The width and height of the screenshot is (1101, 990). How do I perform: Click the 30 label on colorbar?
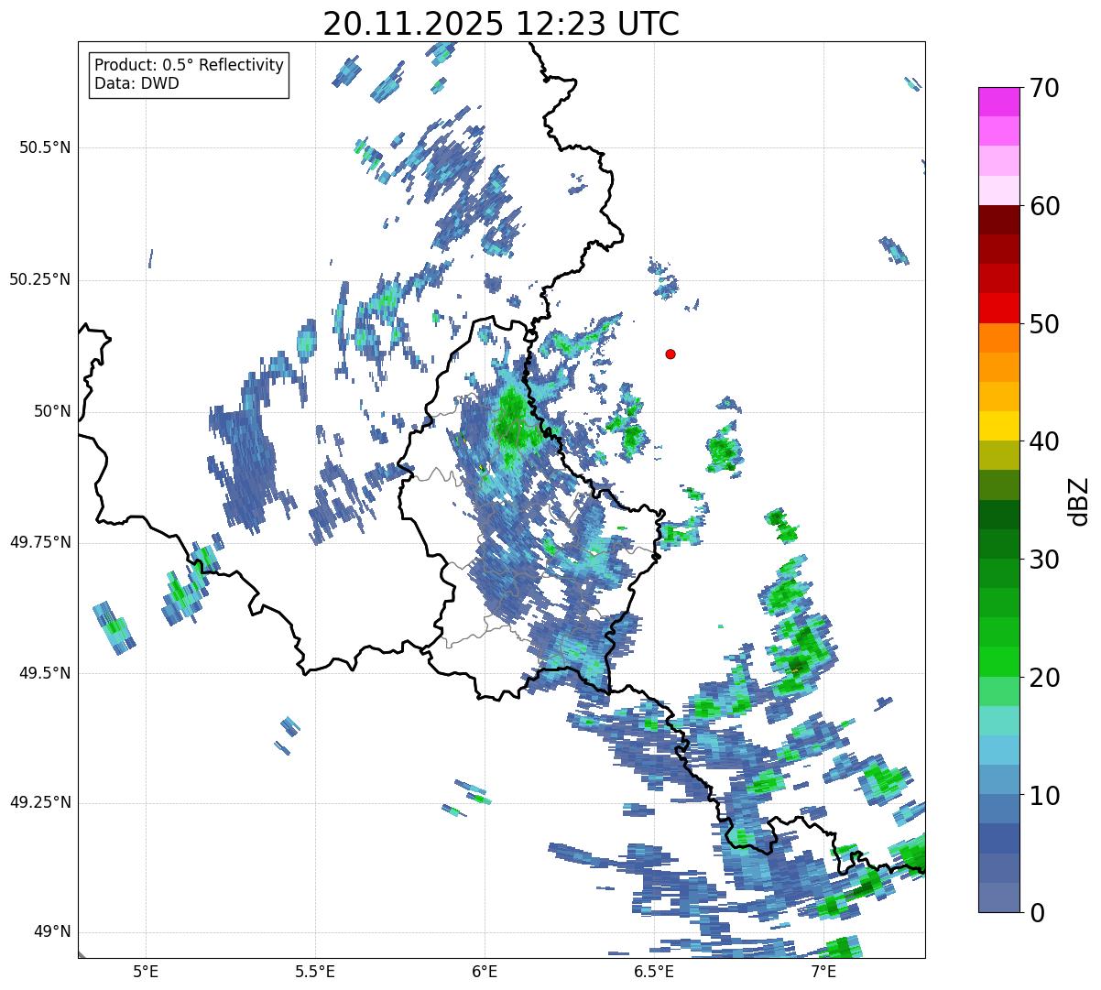tap(1045, 560)
